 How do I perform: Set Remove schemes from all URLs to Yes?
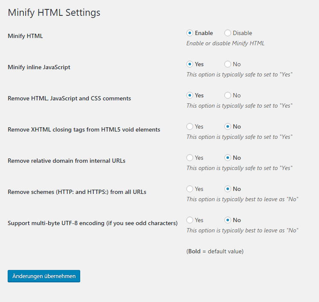[190, 189]
